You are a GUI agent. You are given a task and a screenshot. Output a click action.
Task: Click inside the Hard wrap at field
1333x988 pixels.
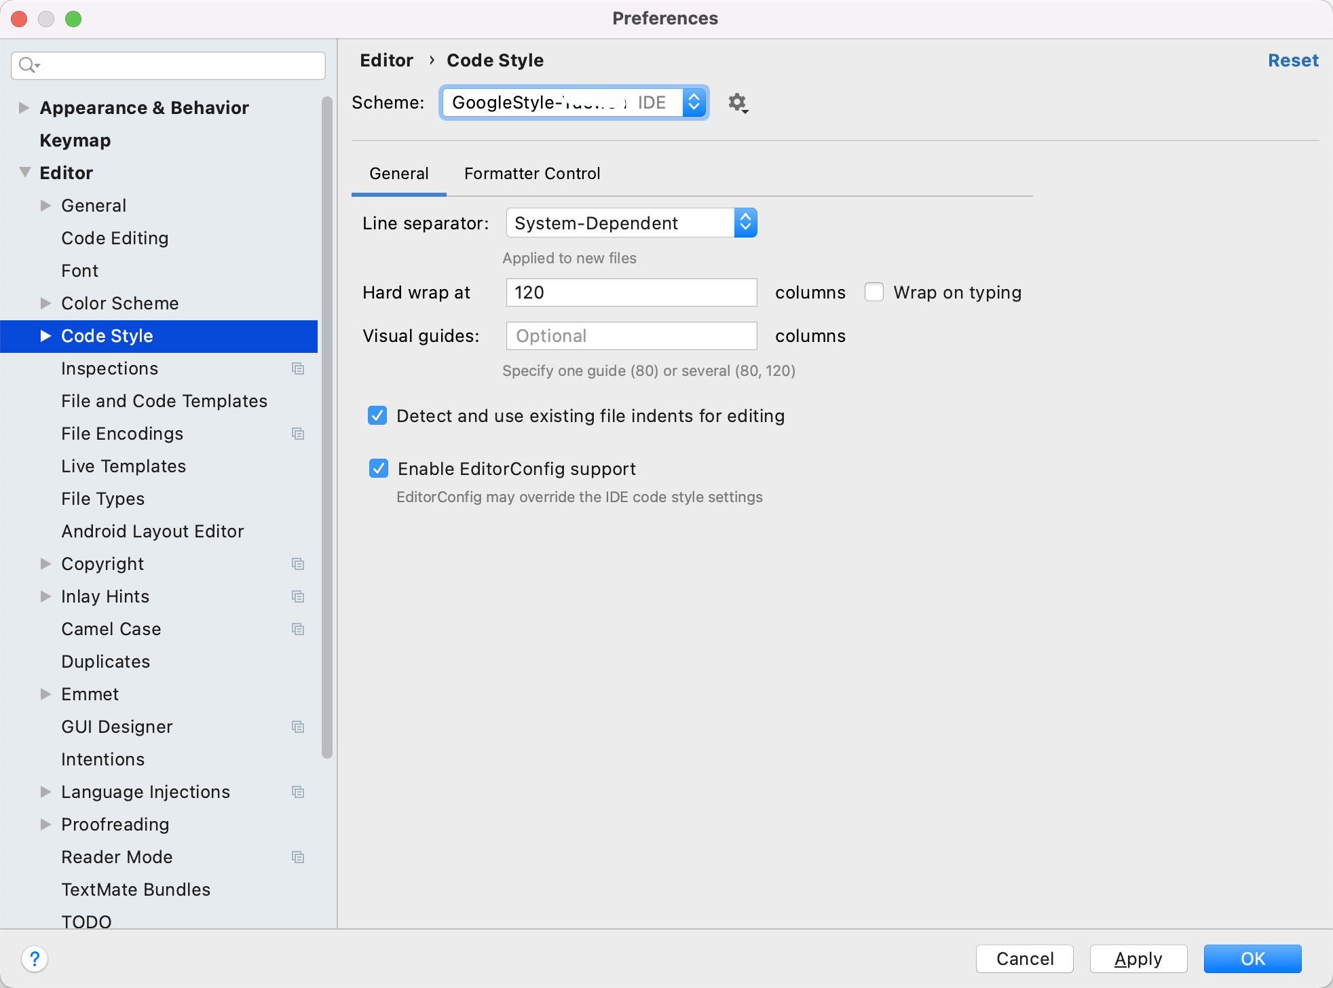coord(631,292)
